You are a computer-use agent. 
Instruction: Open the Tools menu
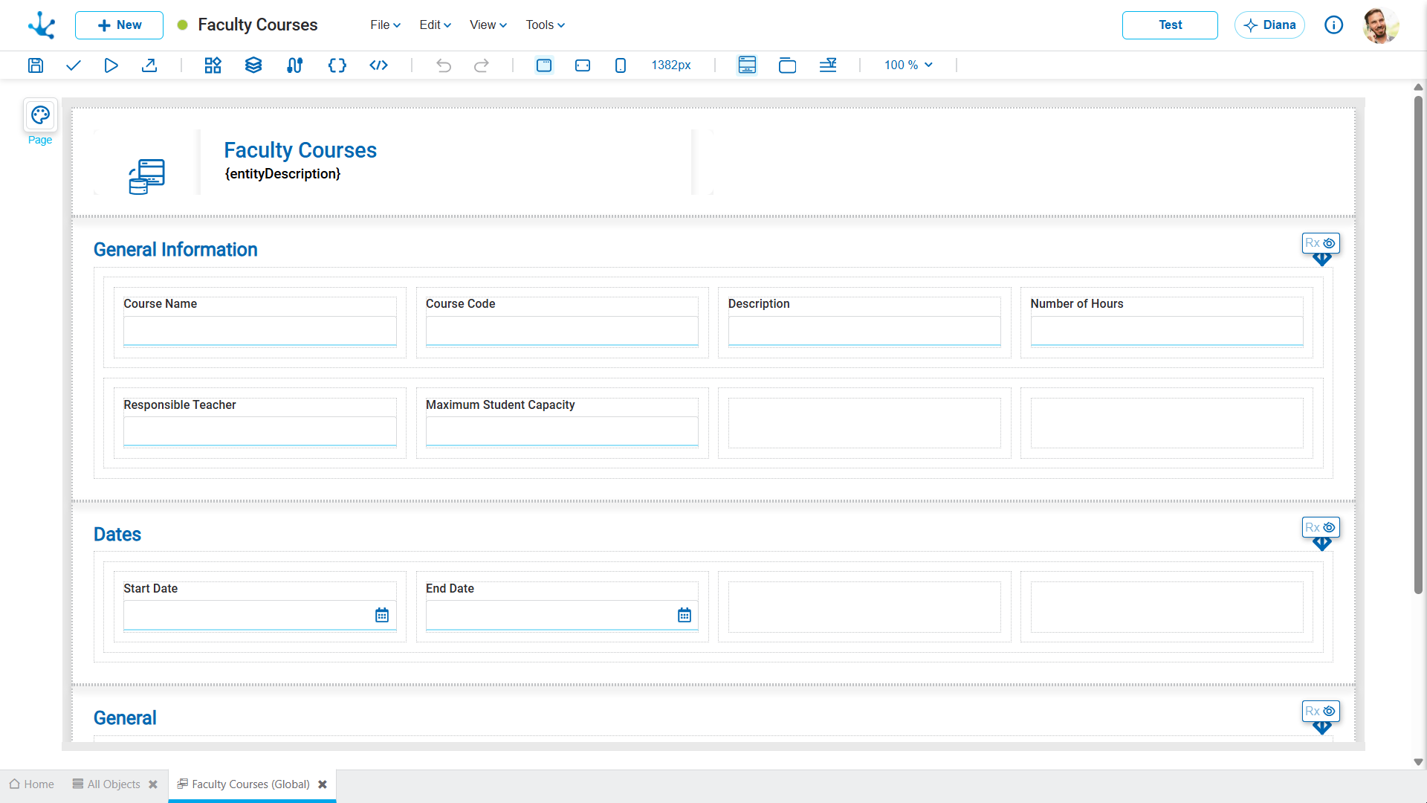(x=545, y=25)
